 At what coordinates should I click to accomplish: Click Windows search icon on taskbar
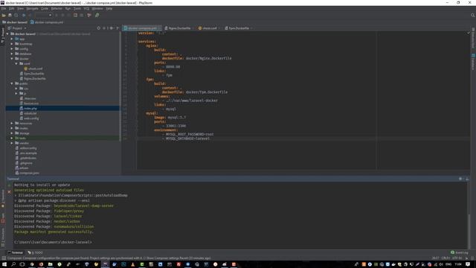[x=13, y=264]
